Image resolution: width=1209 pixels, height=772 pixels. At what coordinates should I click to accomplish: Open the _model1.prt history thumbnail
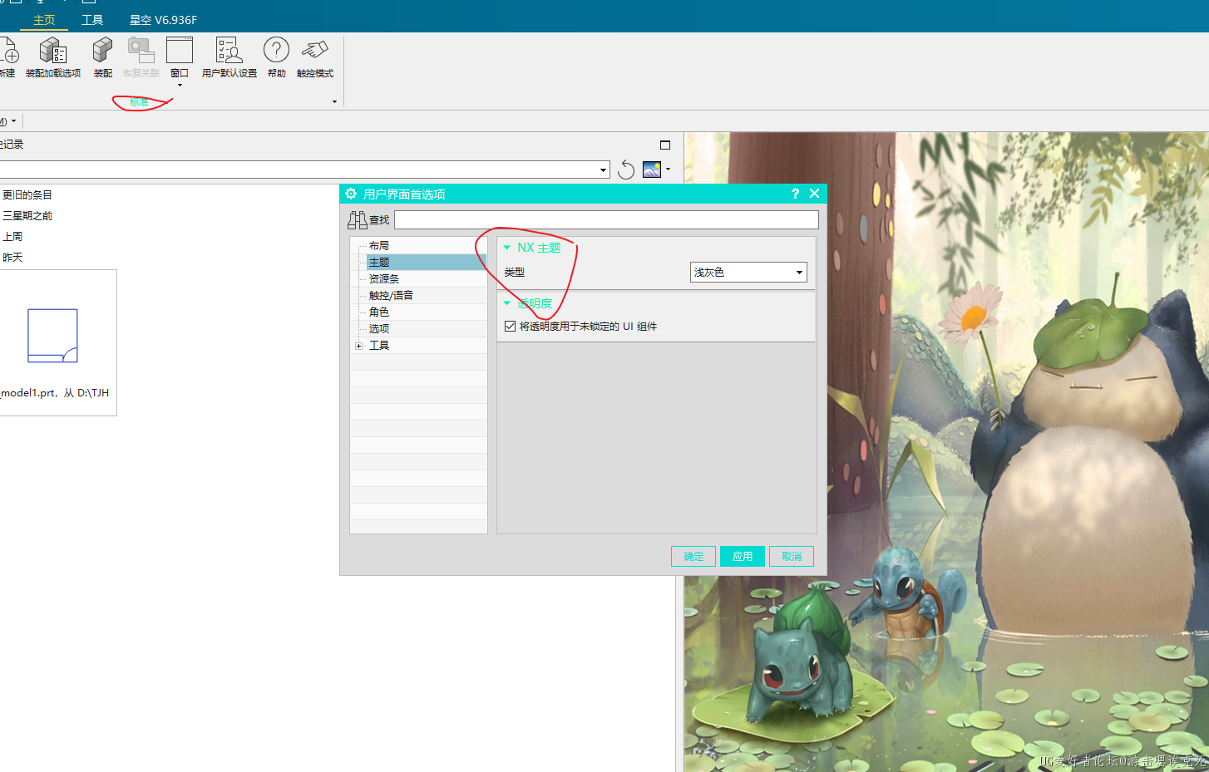(52, 336)
